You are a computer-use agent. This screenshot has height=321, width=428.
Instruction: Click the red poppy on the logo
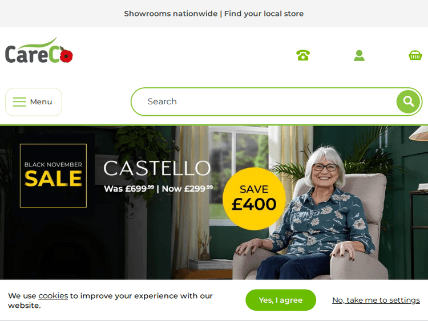[x=66, y=56]
